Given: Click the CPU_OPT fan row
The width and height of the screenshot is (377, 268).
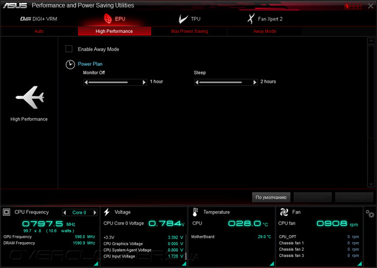Looking at the screenshot, I should point(319,237).
